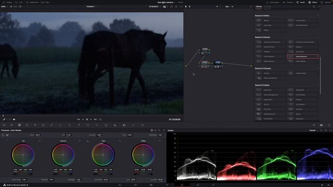Viewport: 333px width, 187px height.
Task: Select the viewer qualifier picker tool
Action: [4, 119]
